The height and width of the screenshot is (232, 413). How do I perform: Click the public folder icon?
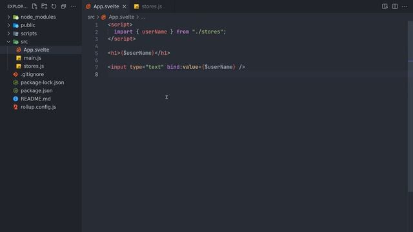15,25
